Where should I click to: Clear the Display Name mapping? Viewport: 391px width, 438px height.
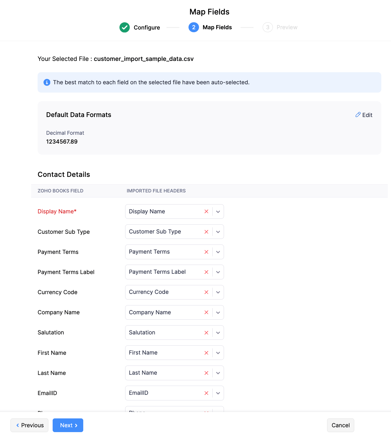coord(206,211)
